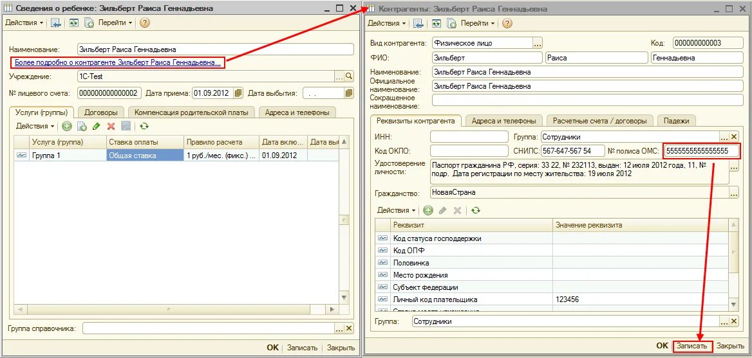Click № полиса ОМС input field

pos(702,151)
